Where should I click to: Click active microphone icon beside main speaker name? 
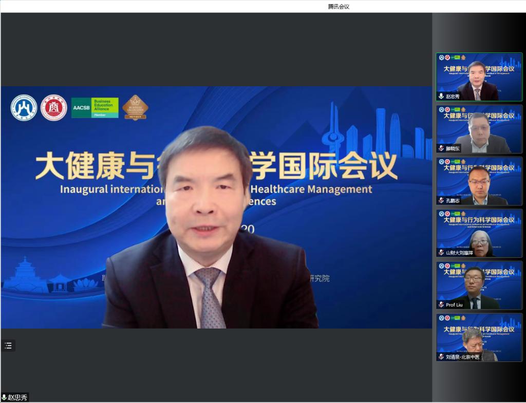coord(4,397)
